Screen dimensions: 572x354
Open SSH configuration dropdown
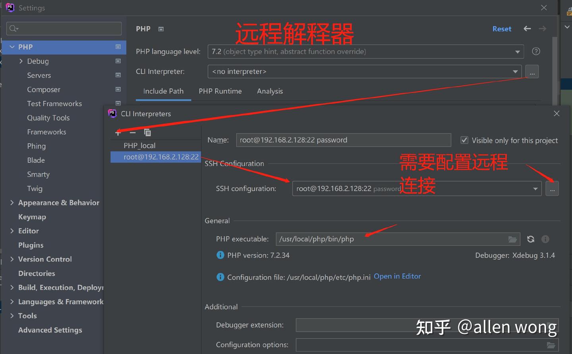535,189
